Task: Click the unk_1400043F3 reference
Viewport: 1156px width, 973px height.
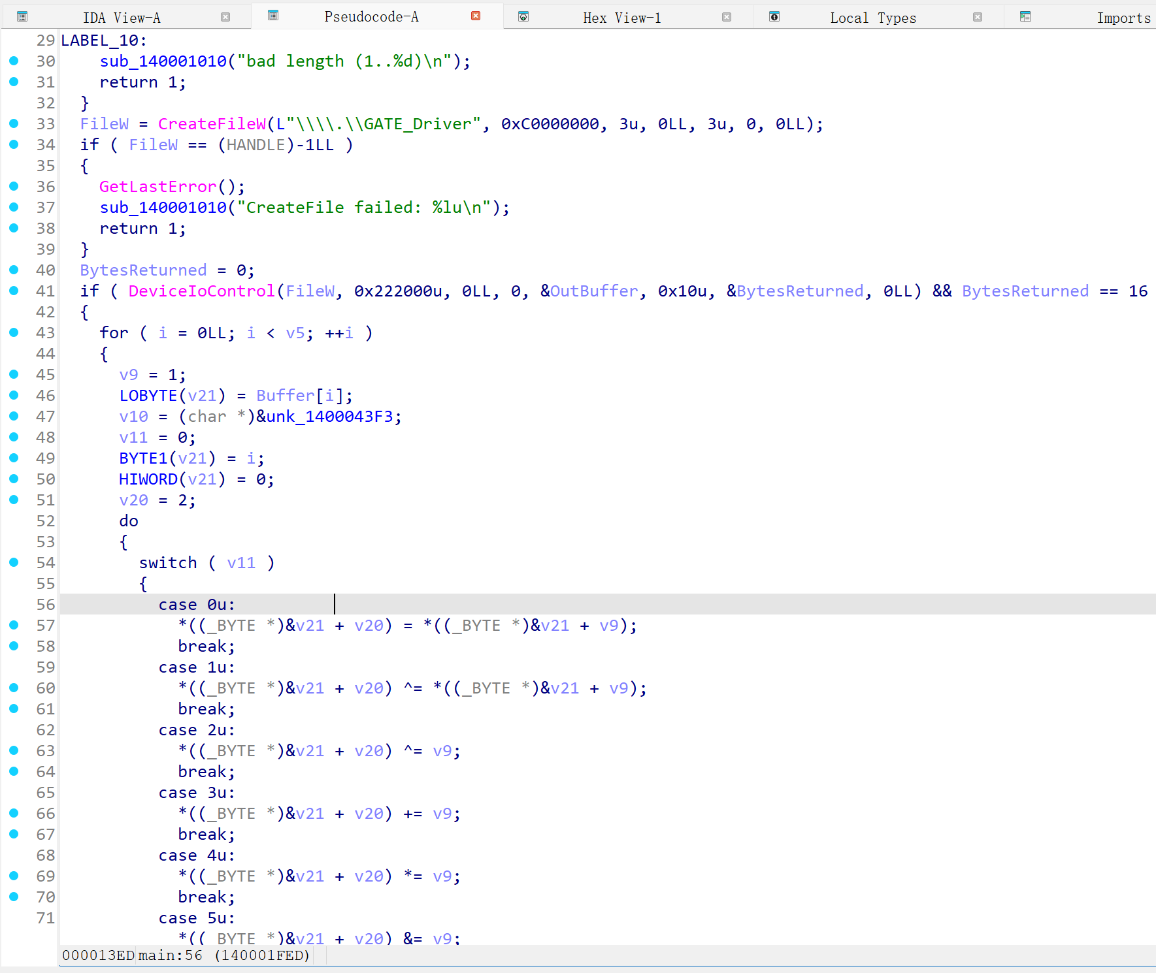Action: click(x=333, y=417)
